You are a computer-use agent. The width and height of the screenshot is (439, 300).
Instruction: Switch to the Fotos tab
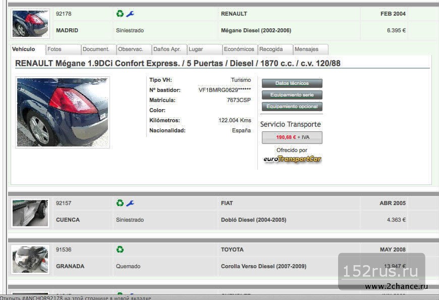click(x=63, y=49)
